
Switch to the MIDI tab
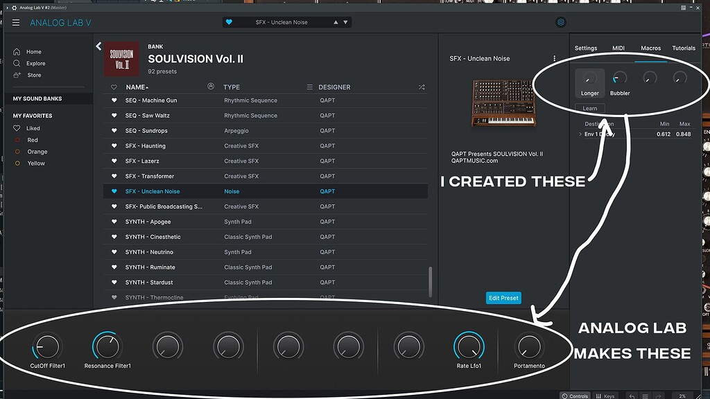click(x=618, y=48)
